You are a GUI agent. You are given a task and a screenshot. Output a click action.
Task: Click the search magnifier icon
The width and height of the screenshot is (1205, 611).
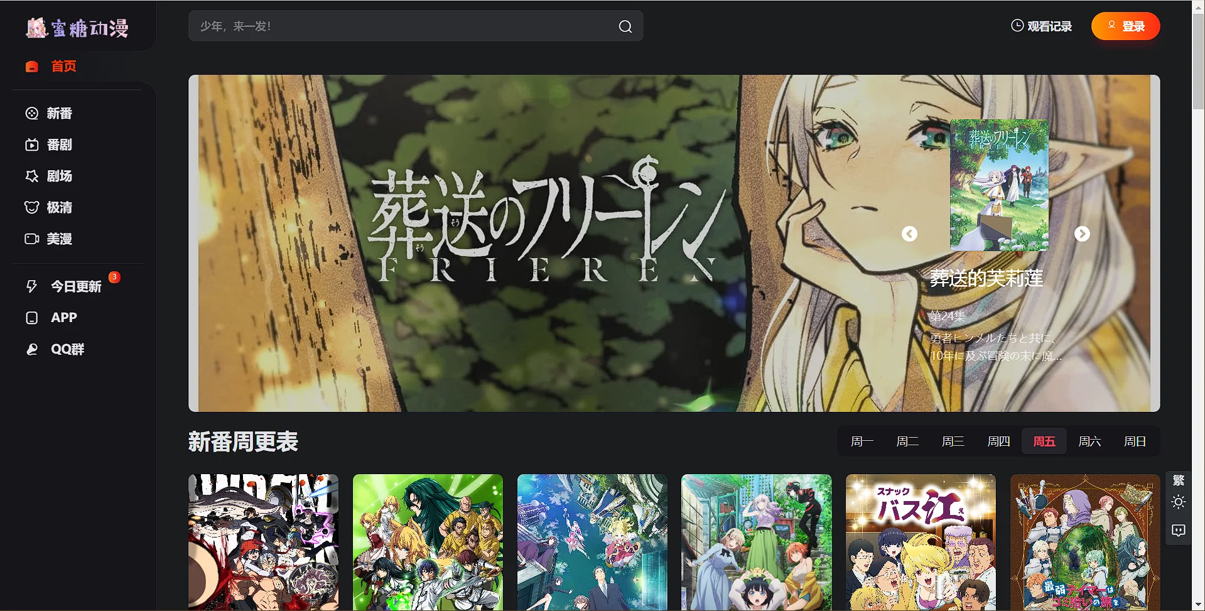coord(625,26)
